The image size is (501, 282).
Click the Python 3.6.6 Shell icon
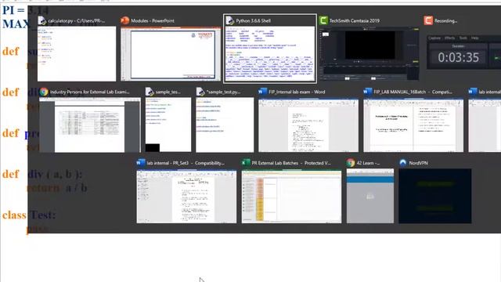[x=229, y=21]
